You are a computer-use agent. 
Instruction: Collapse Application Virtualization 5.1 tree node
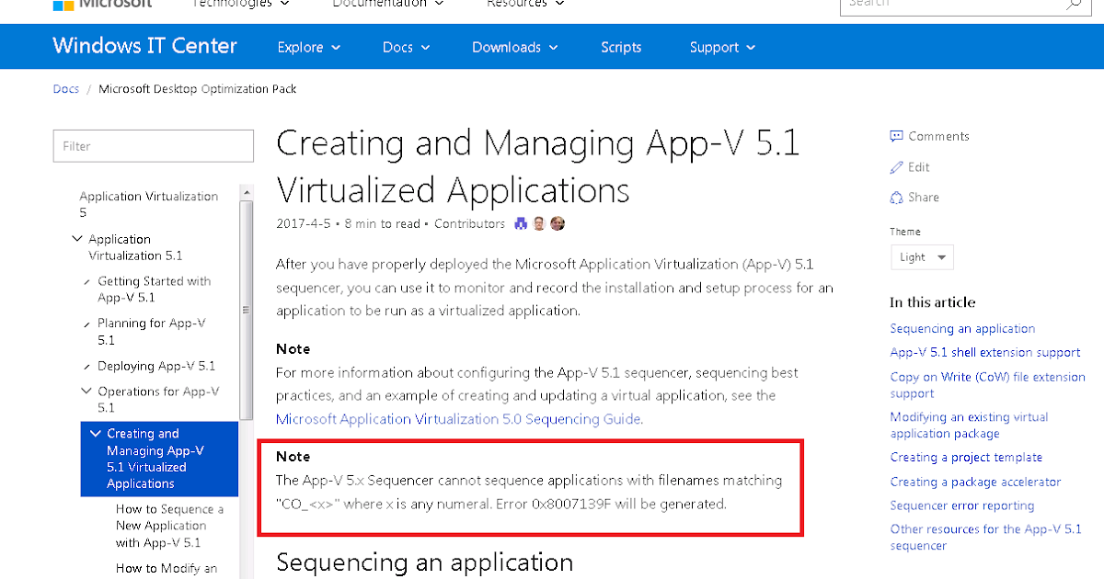point(77,239)
